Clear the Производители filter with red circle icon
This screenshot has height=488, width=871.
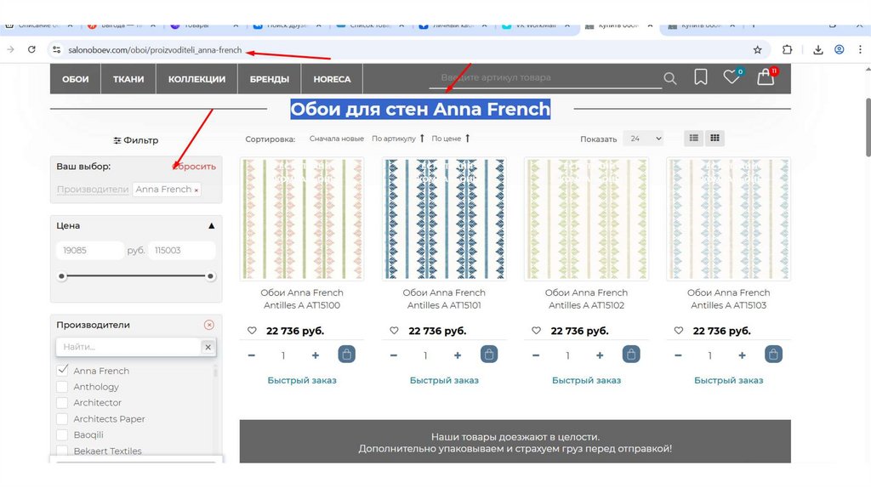tap(209, 325)
